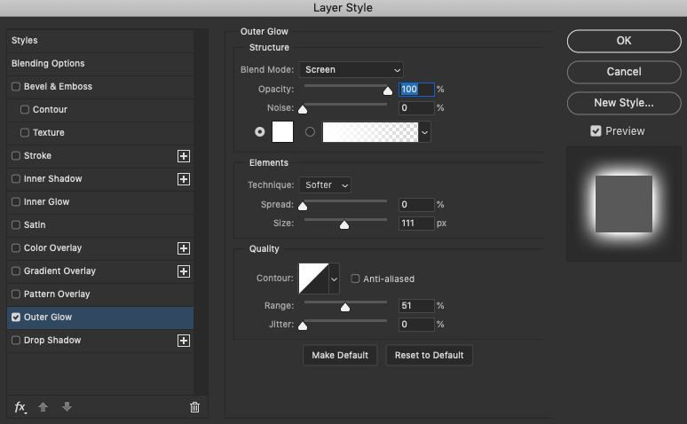Expand the gradient picker arrow

[x=424, y=132]
